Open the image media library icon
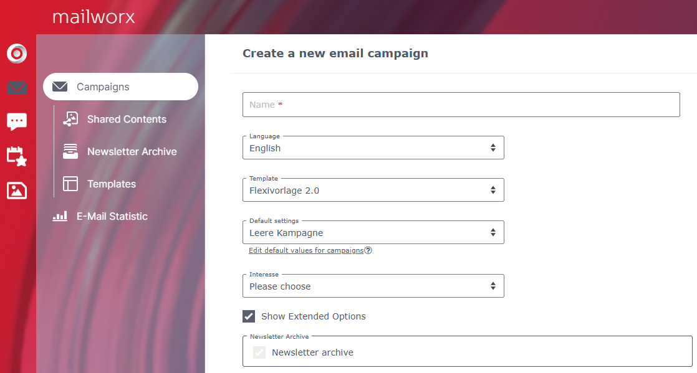 point(17,191)
